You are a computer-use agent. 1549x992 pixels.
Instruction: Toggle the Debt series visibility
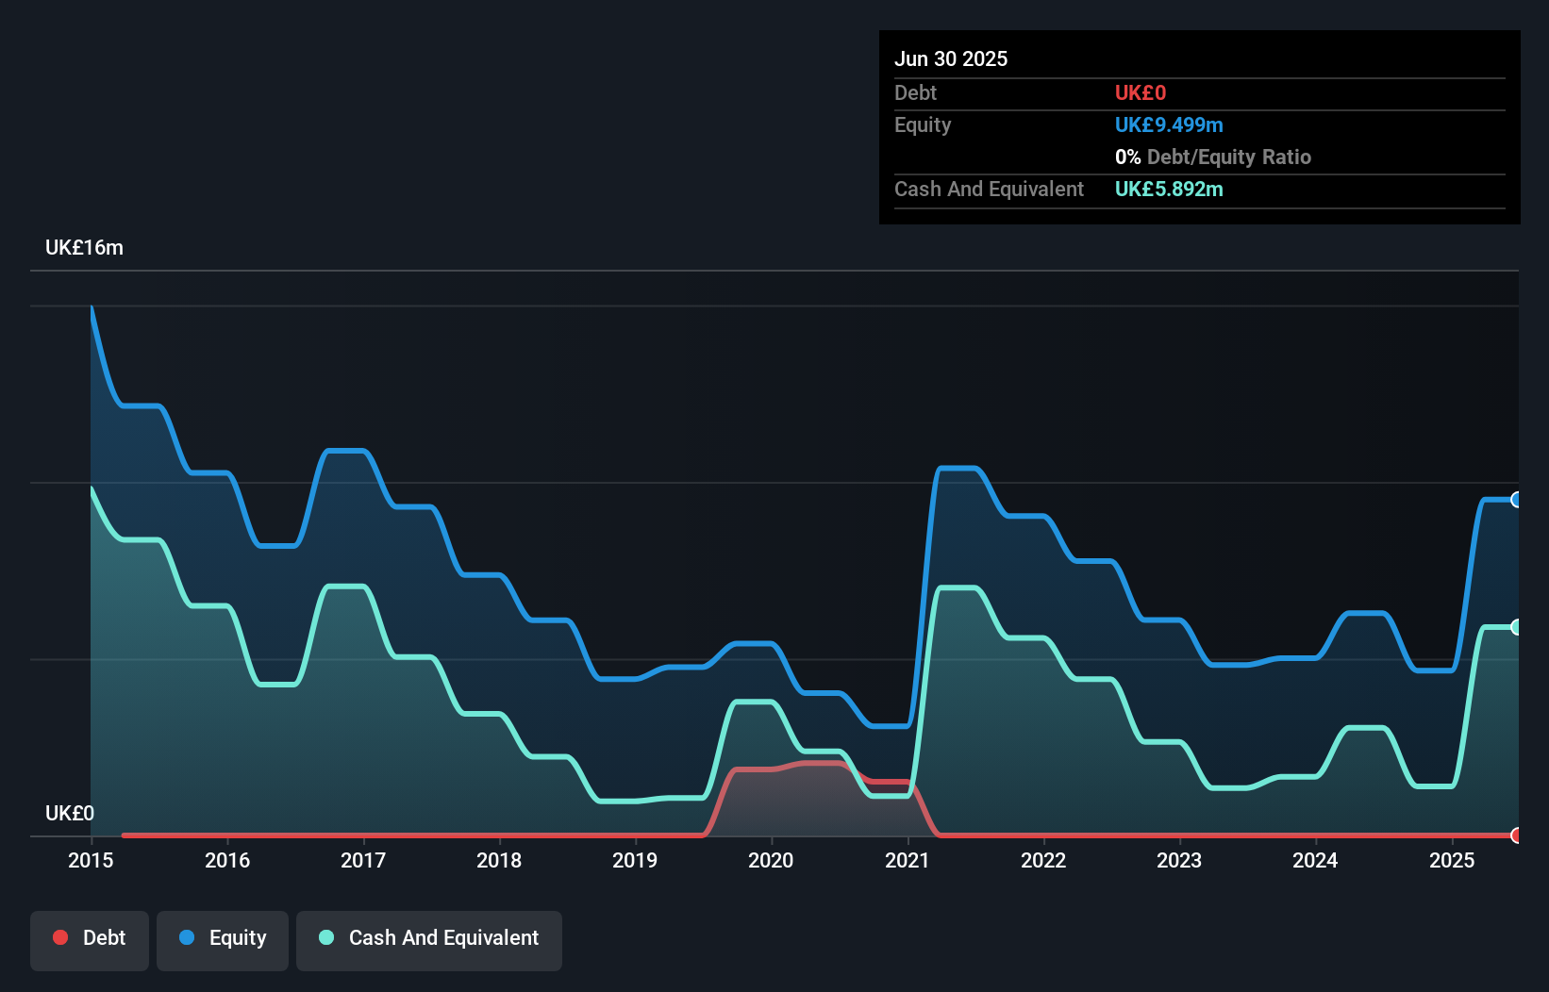[89, 939]
